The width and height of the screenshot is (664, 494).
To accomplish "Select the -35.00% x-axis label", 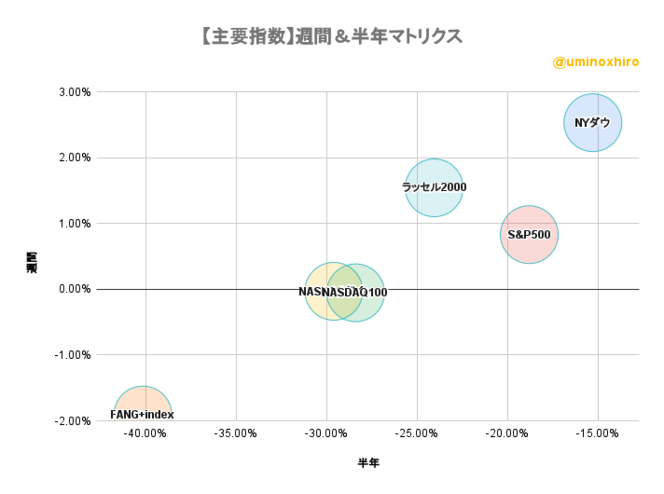I will pos(235,434).
